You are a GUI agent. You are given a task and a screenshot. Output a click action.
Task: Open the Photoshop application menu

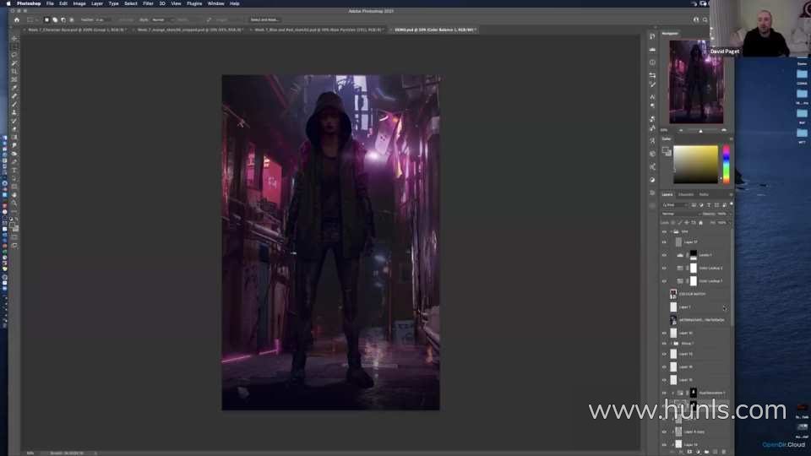[x=29, y=3]
